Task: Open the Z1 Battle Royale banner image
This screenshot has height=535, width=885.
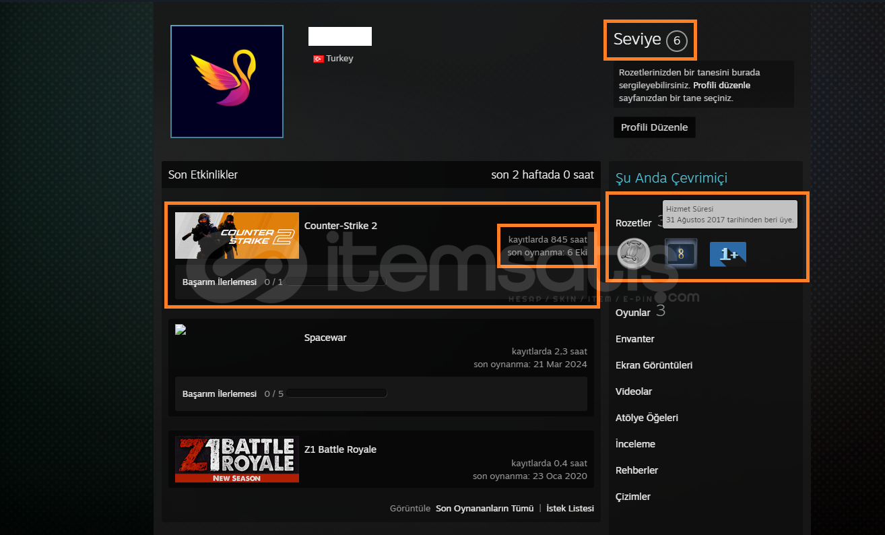Action: coord(237,459)
